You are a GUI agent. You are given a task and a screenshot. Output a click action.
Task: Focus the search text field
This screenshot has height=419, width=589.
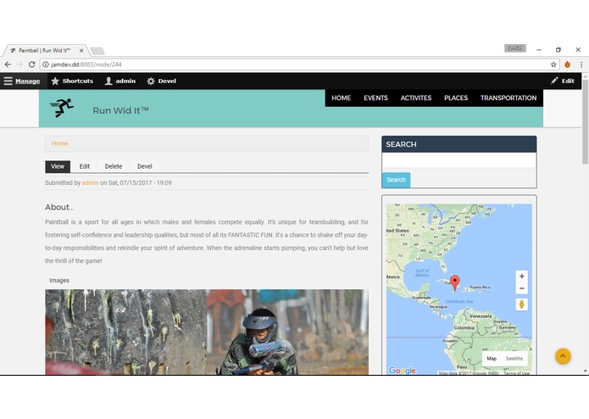click(x=459, y=160)
